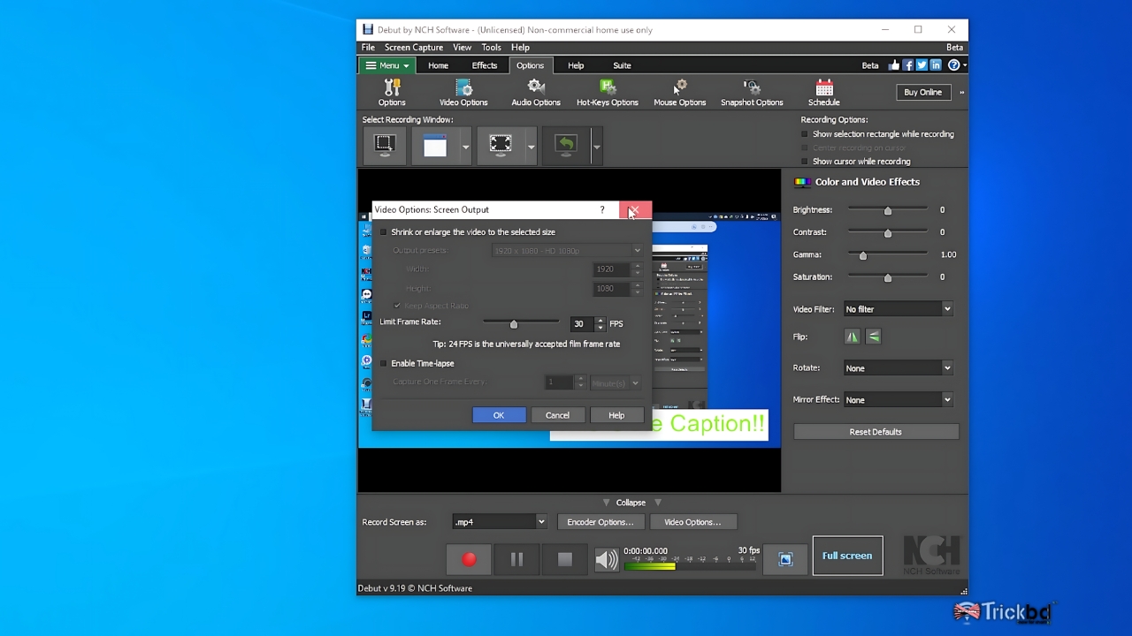Viewport: 1132px width, 636px height.
Task: Open the LinkedIn share icon
Action: click(x=935, y=65)
